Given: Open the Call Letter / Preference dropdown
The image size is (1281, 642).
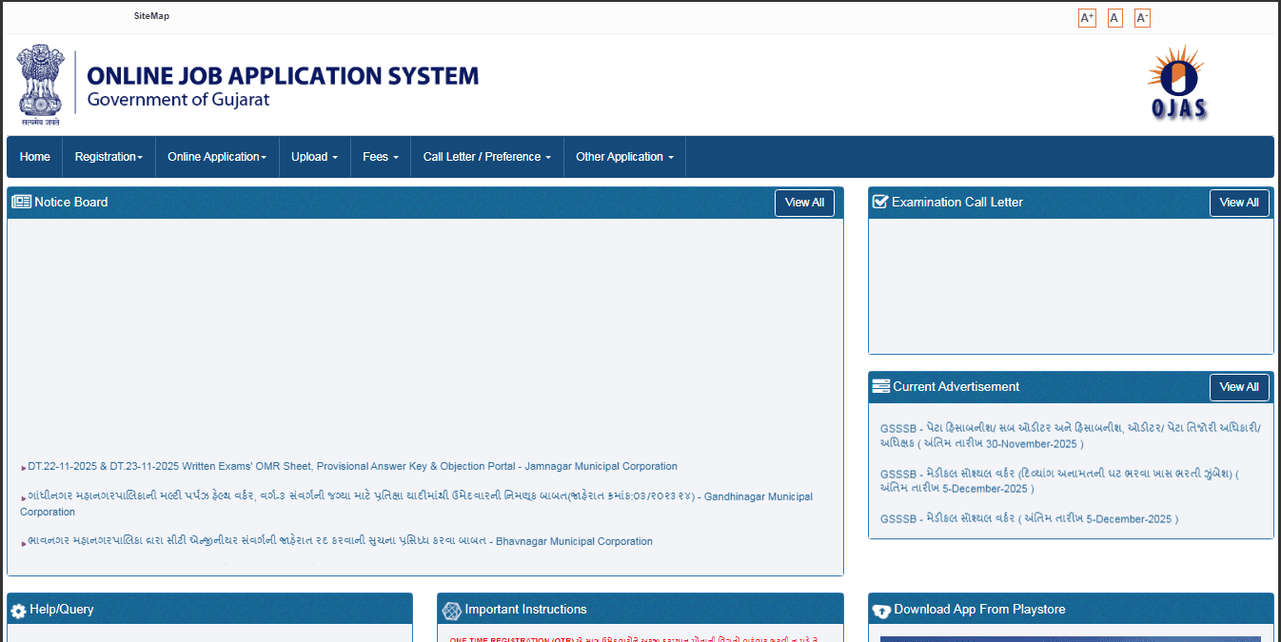Looking at the screenshot, I should [x=486, y=156].
